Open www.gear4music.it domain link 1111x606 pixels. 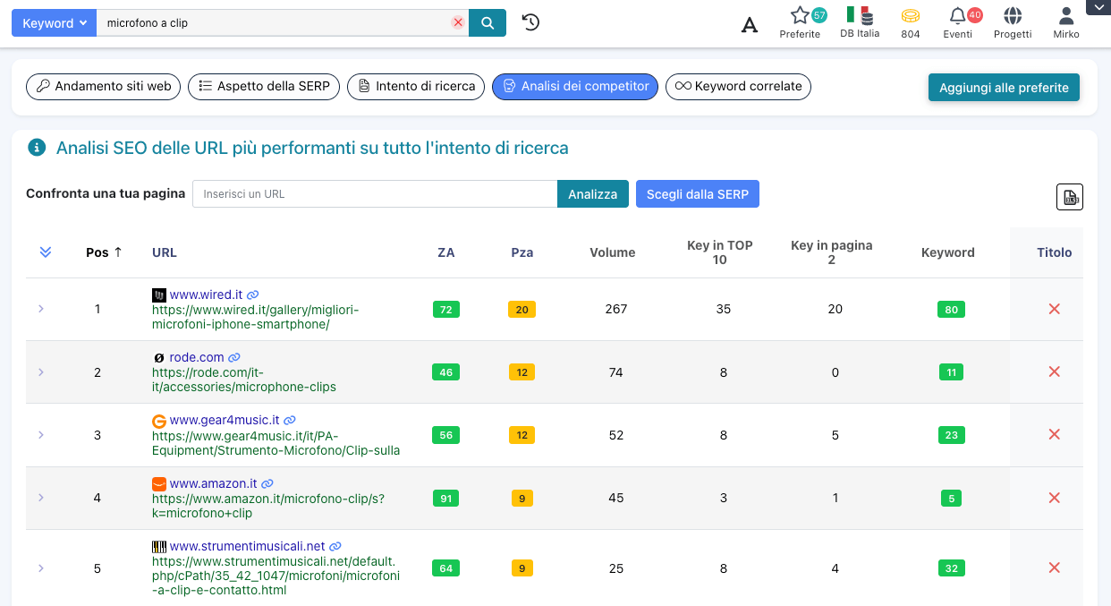(x=225, y=420)
